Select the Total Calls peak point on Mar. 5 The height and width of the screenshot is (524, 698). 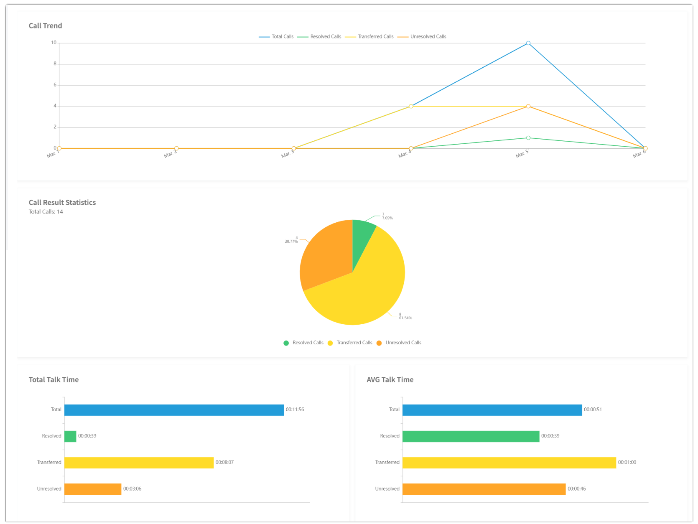pos(528,43)
